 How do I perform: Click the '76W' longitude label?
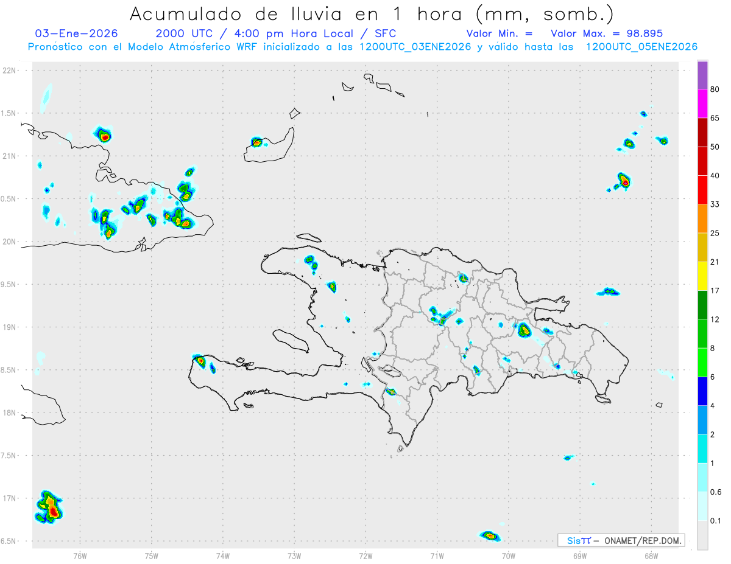pyautogui.click(x=80, y=555)
